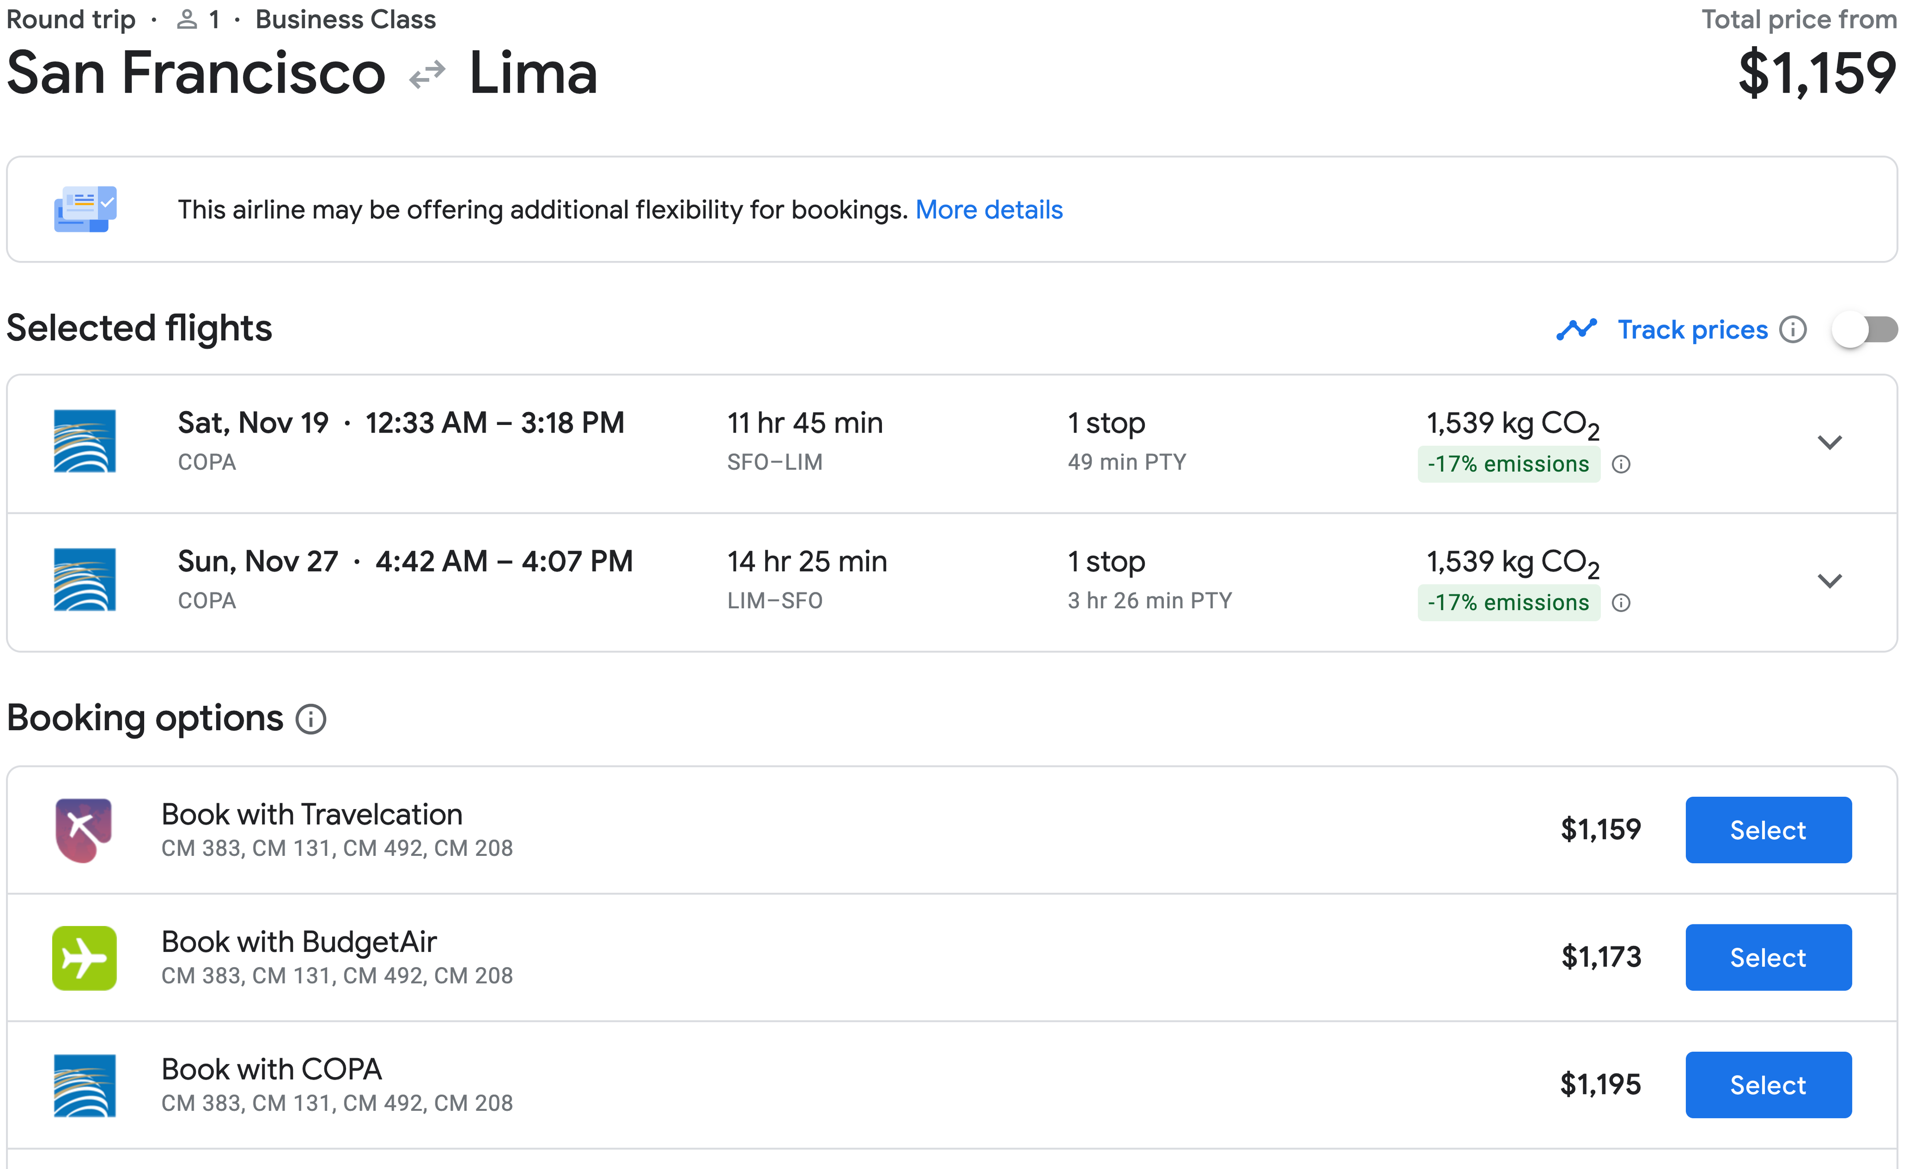Select the BudgetAir booking for $1,173
This screenshot has width=1909, height=1169.
pyautogui.click(x=1768, y=957)
